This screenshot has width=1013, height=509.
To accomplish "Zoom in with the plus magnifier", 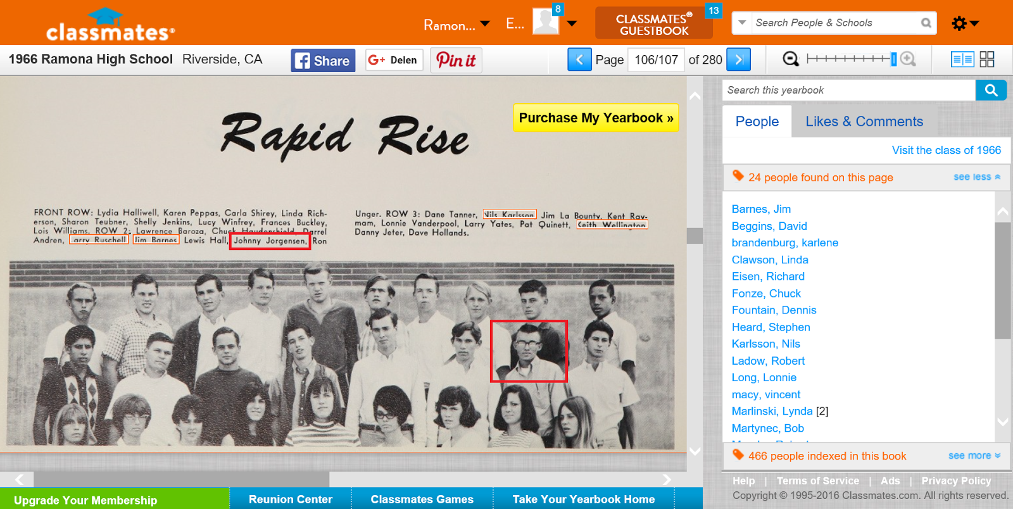I will coord(908,59).
